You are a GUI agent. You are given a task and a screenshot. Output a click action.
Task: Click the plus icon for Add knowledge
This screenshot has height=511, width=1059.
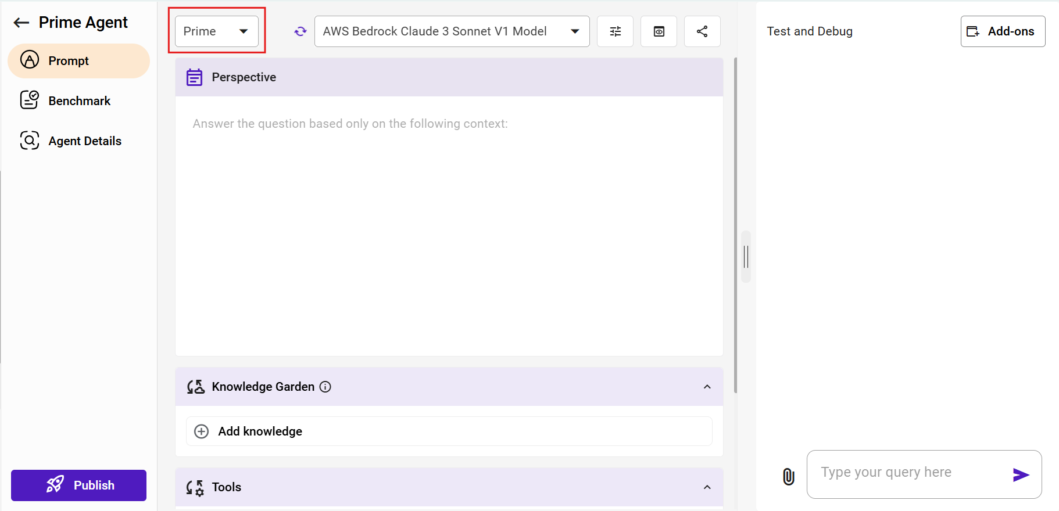point(201,431)
